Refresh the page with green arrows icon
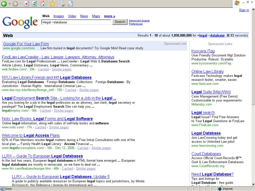This screenshot has height=191, width=255. pyautogui.click(x=35, y=3)
